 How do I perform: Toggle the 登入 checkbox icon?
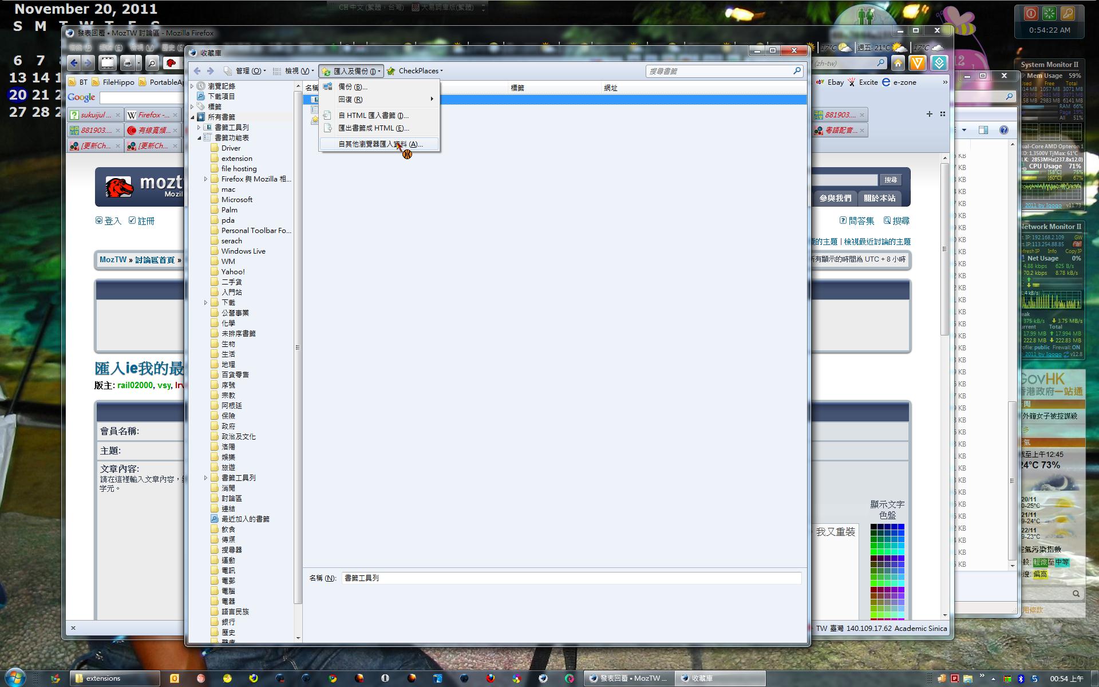click(99, 220)
